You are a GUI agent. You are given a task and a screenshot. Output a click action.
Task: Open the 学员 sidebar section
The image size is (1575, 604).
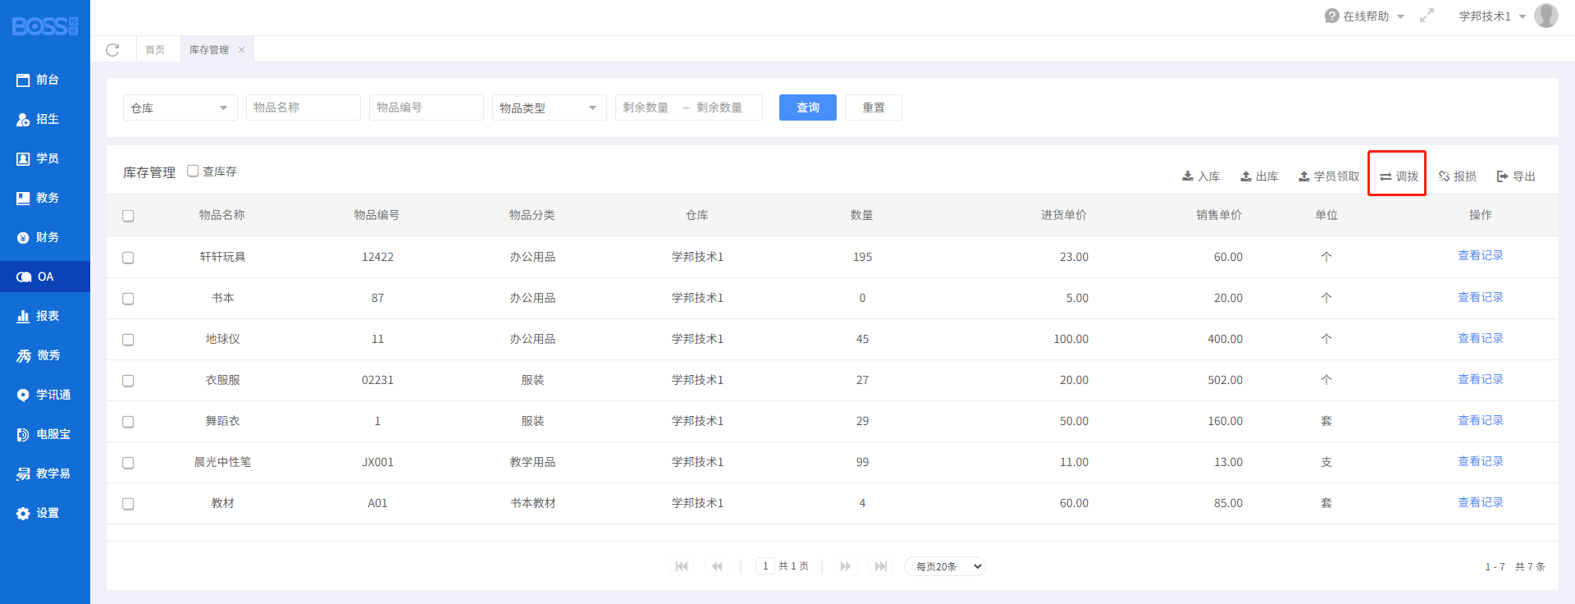(45, 158)
